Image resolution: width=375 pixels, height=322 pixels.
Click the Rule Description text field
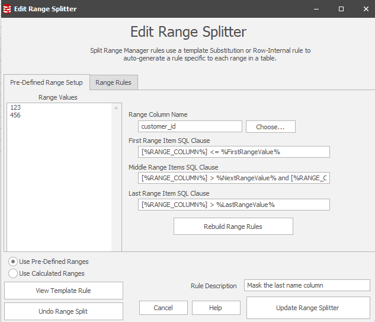click(306, 285)
